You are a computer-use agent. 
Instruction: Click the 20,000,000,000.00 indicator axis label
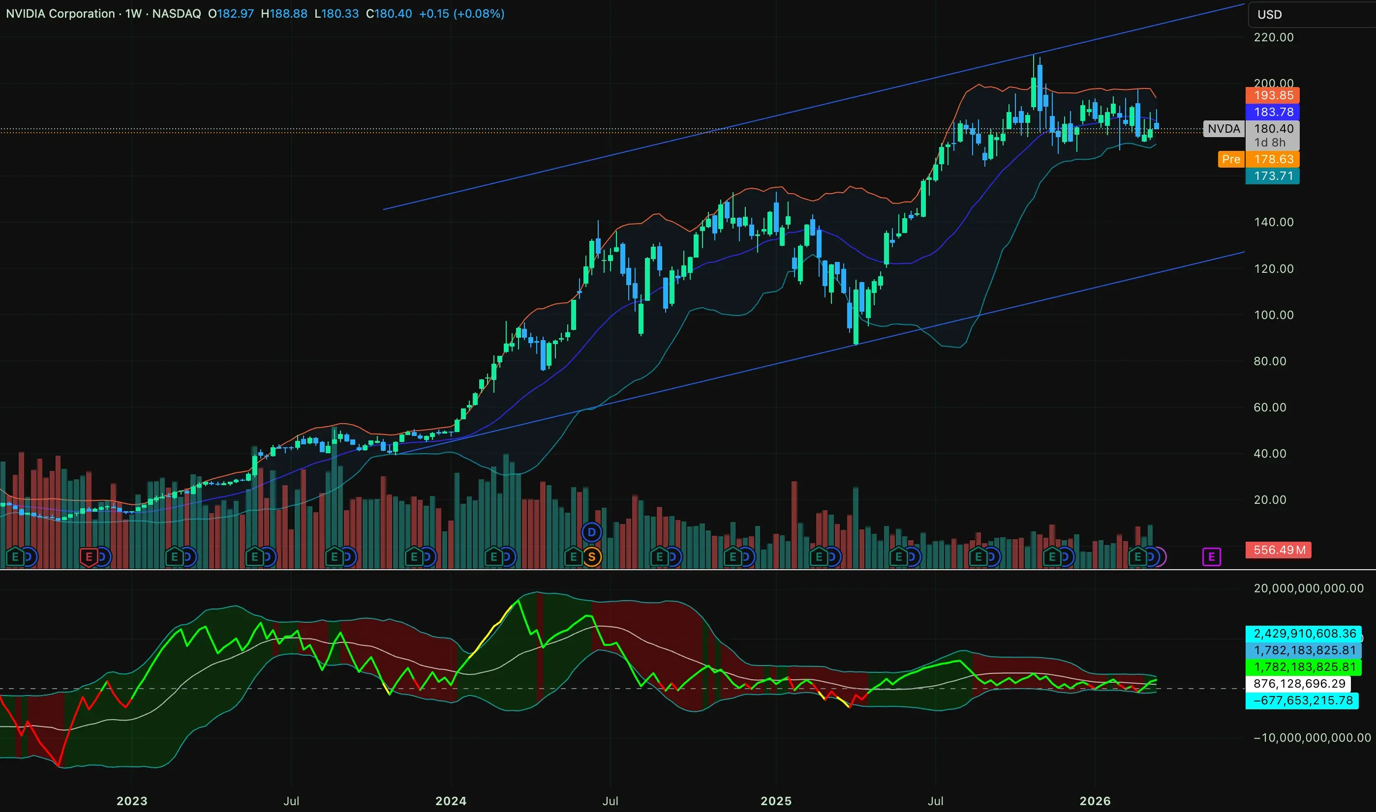point(1309,588)
